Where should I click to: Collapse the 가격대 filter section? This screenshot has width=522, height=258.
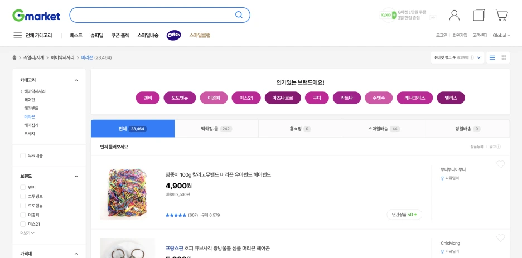76,254
